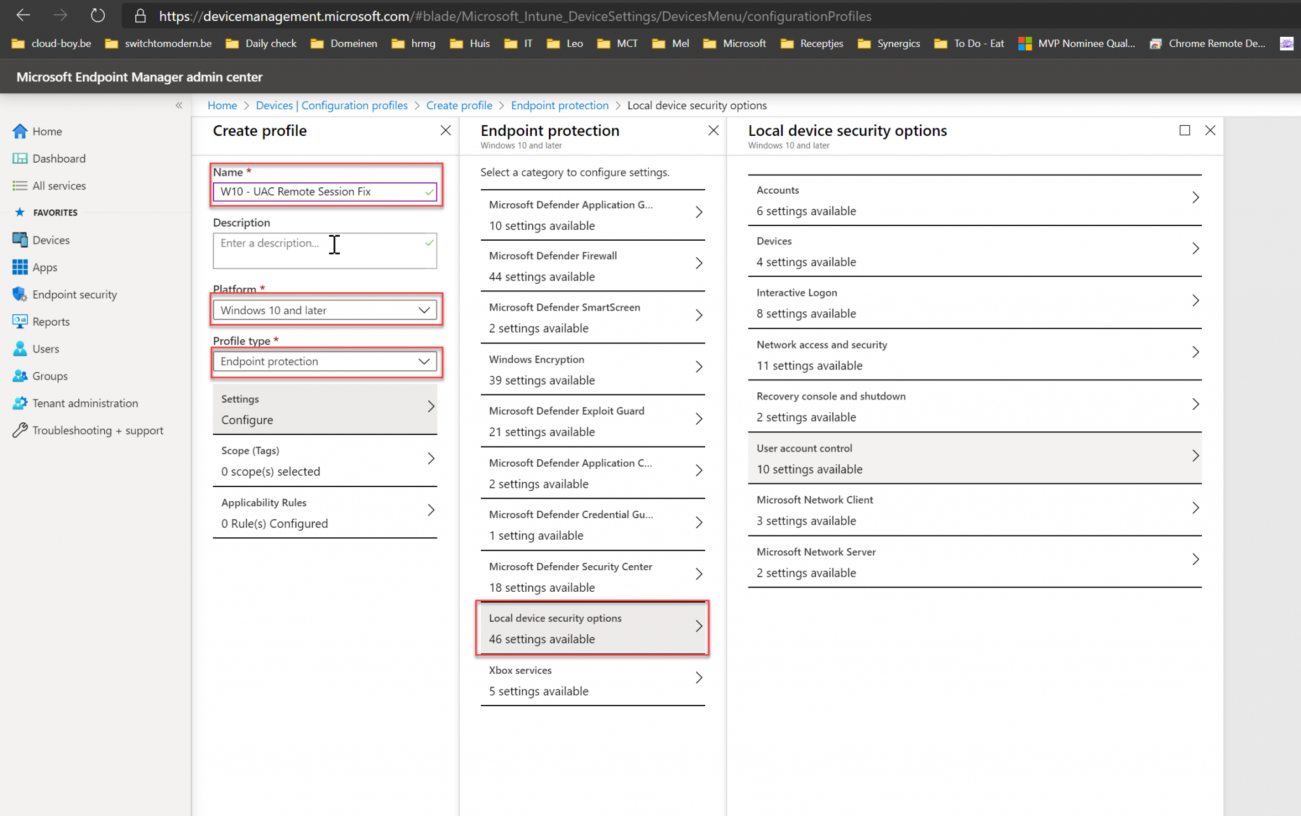Viewport: 1301px width, 816px height.
Task: Click the Favorites star icon
Action: click(20, 212)
